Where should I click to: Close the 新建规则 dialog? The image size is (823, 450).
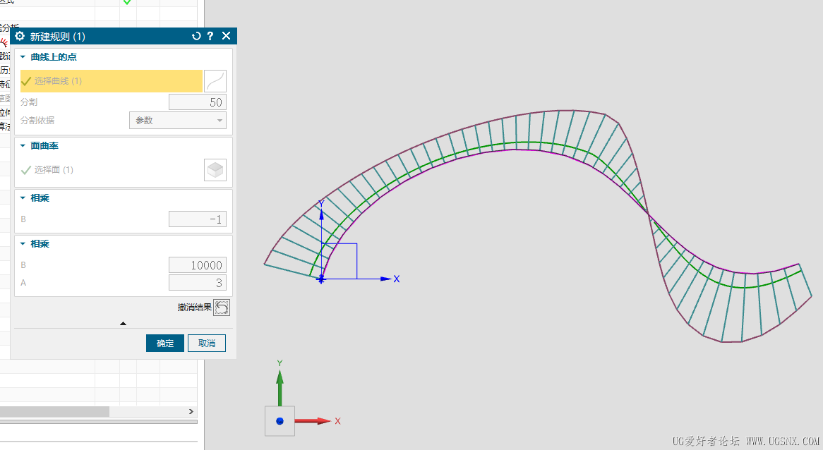click(x=227, y=36)
